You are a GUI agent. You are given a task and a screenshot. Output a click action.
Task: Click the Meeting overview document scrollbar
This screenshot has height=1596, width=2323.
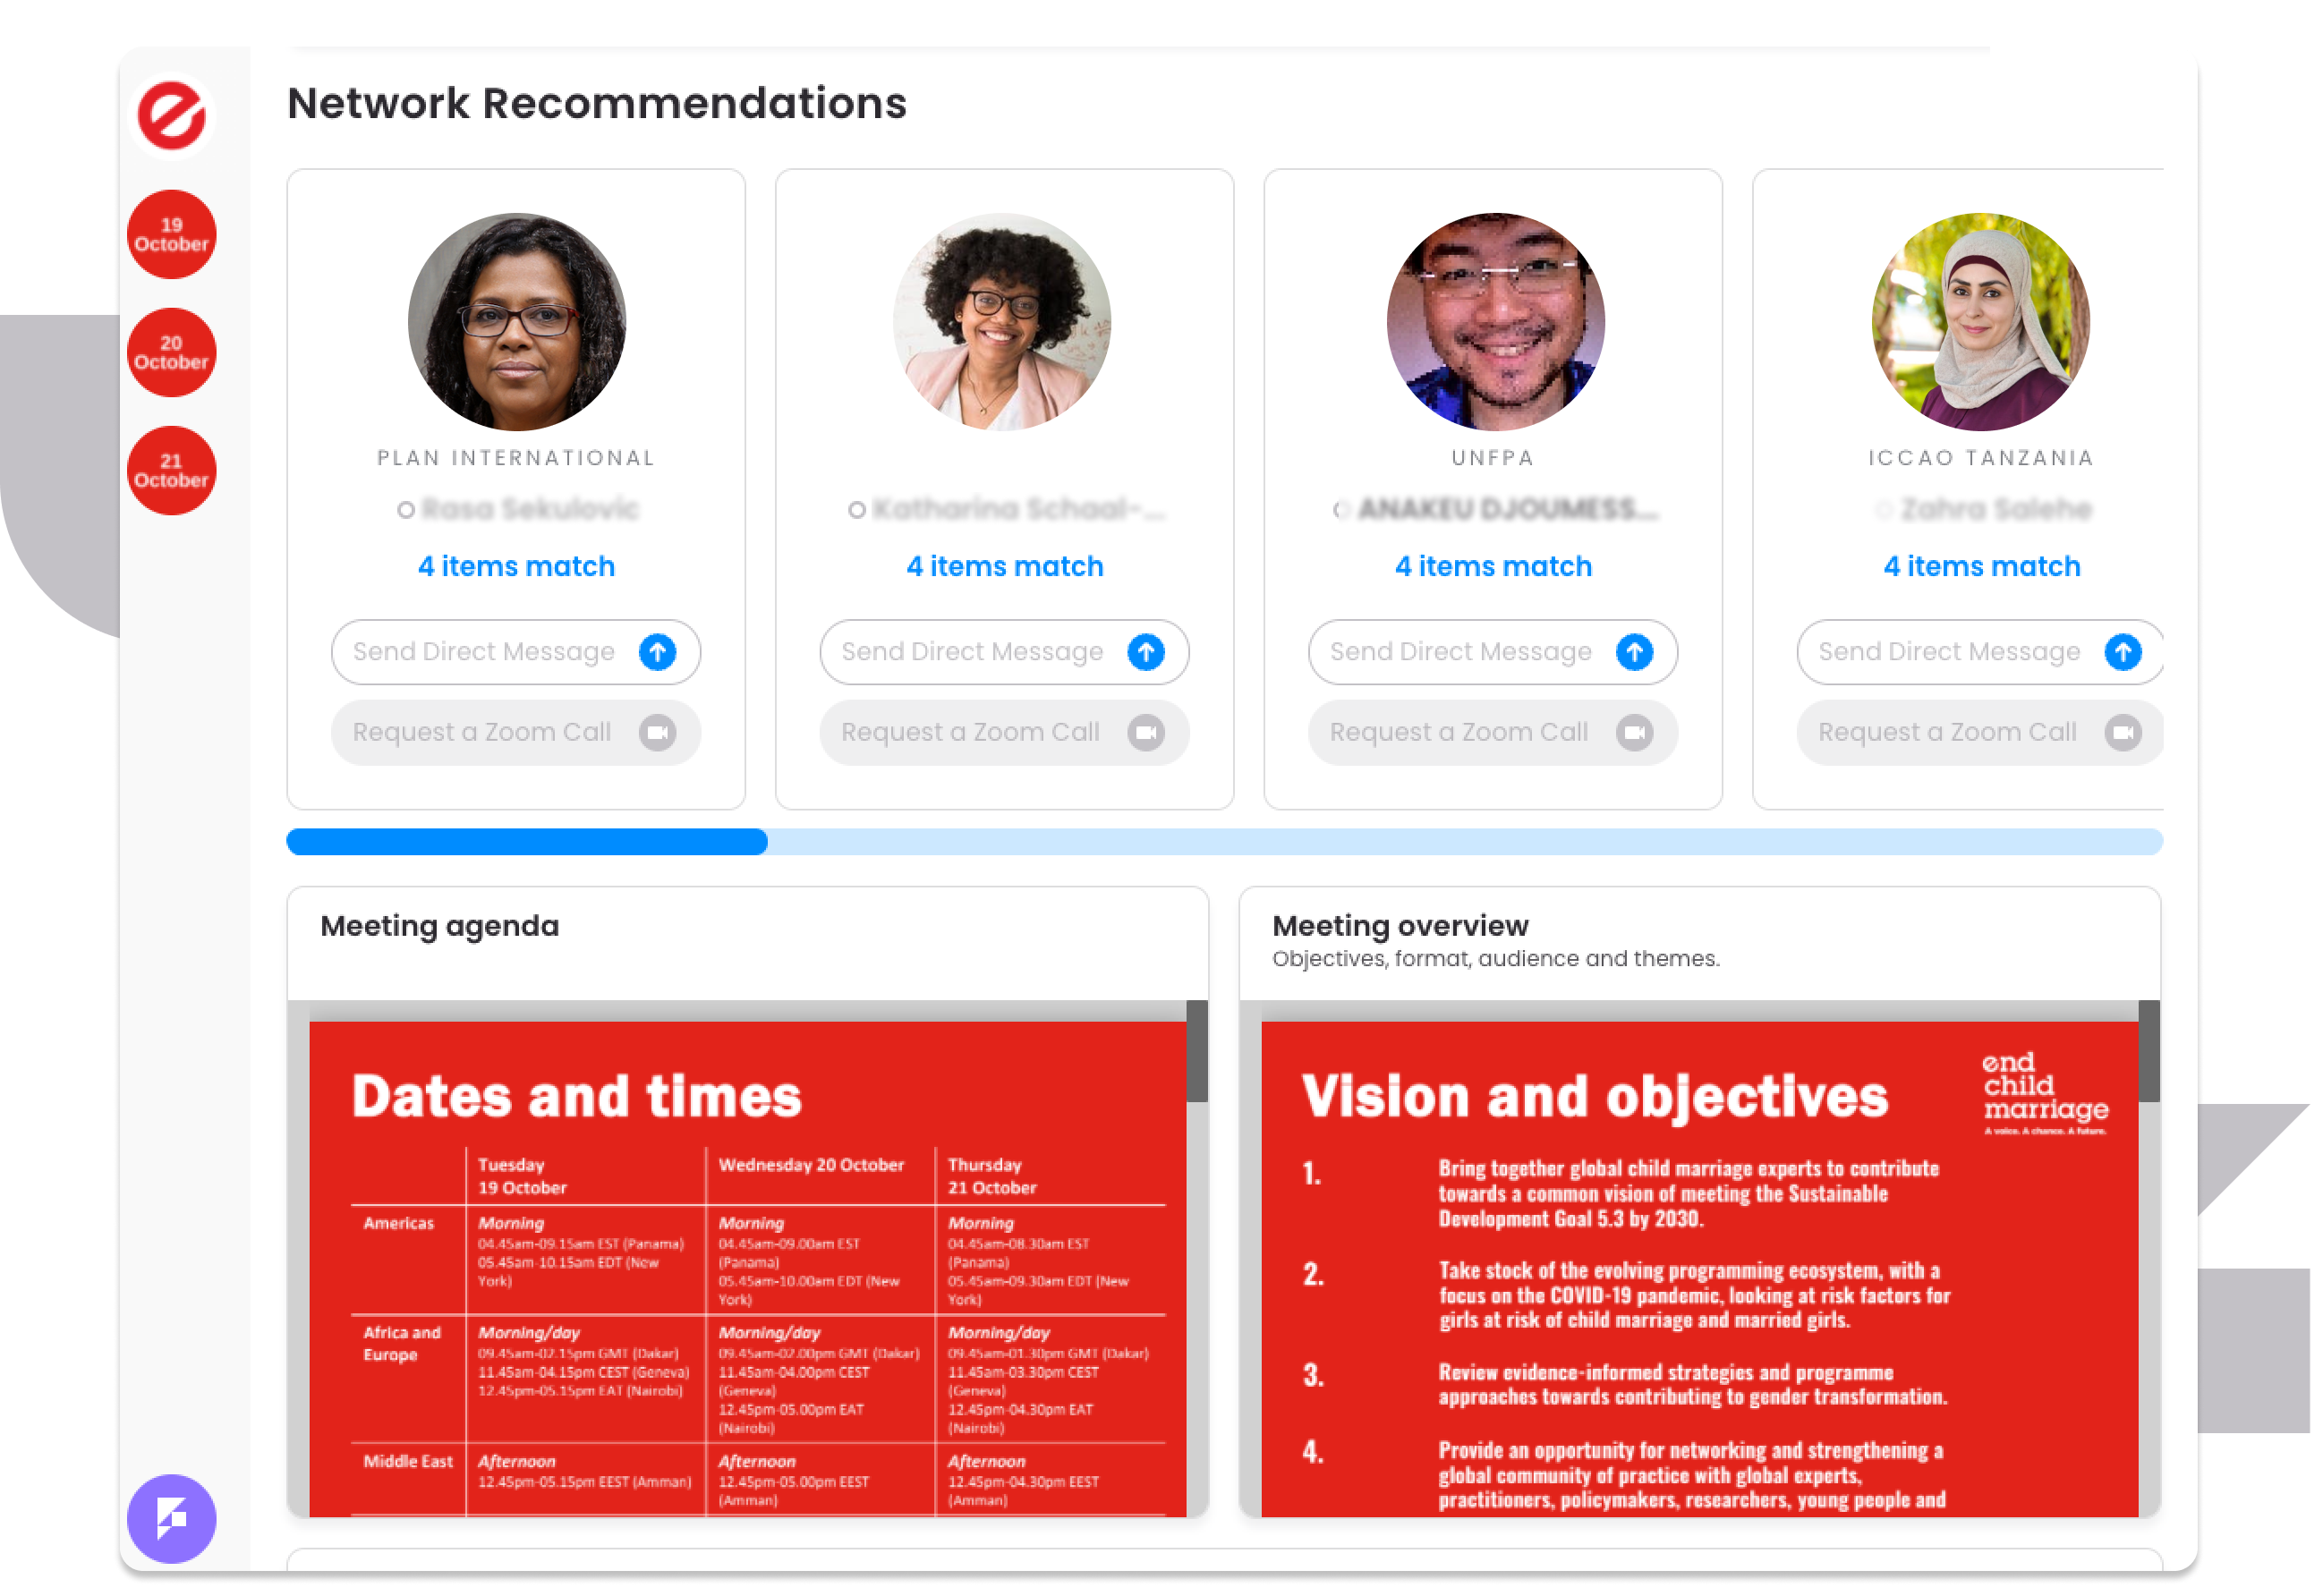2149,1052
